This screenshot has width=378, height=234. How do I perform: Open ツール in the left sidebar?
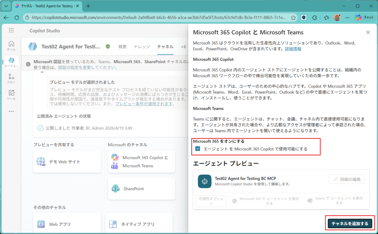11,95
